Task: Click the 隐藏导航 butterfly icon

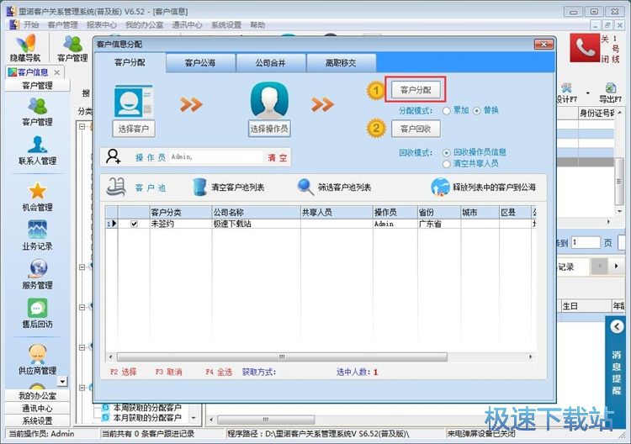Action: 25,44
